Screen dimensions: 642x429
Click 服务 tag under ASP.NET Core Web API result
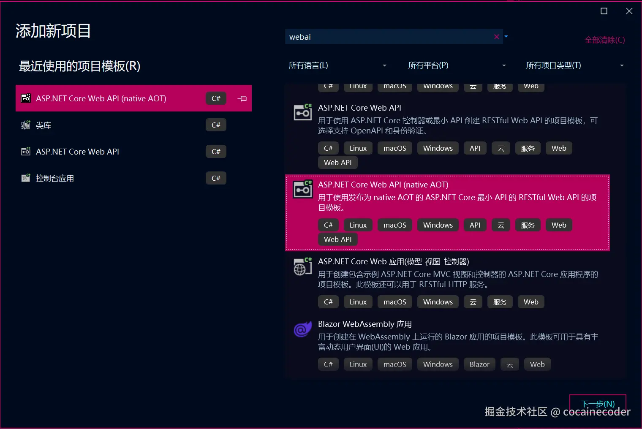click(x=528, y=148)
